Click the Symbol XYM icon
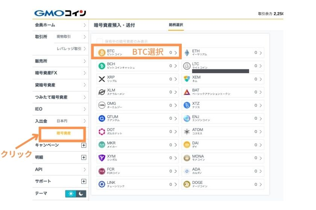The width and height of the screenshot is (316, 210). pyautogui.click(x=102, y=158)
